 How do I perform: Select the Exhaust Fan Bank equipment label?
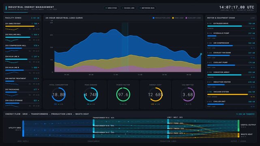click(x=222, y=53)
